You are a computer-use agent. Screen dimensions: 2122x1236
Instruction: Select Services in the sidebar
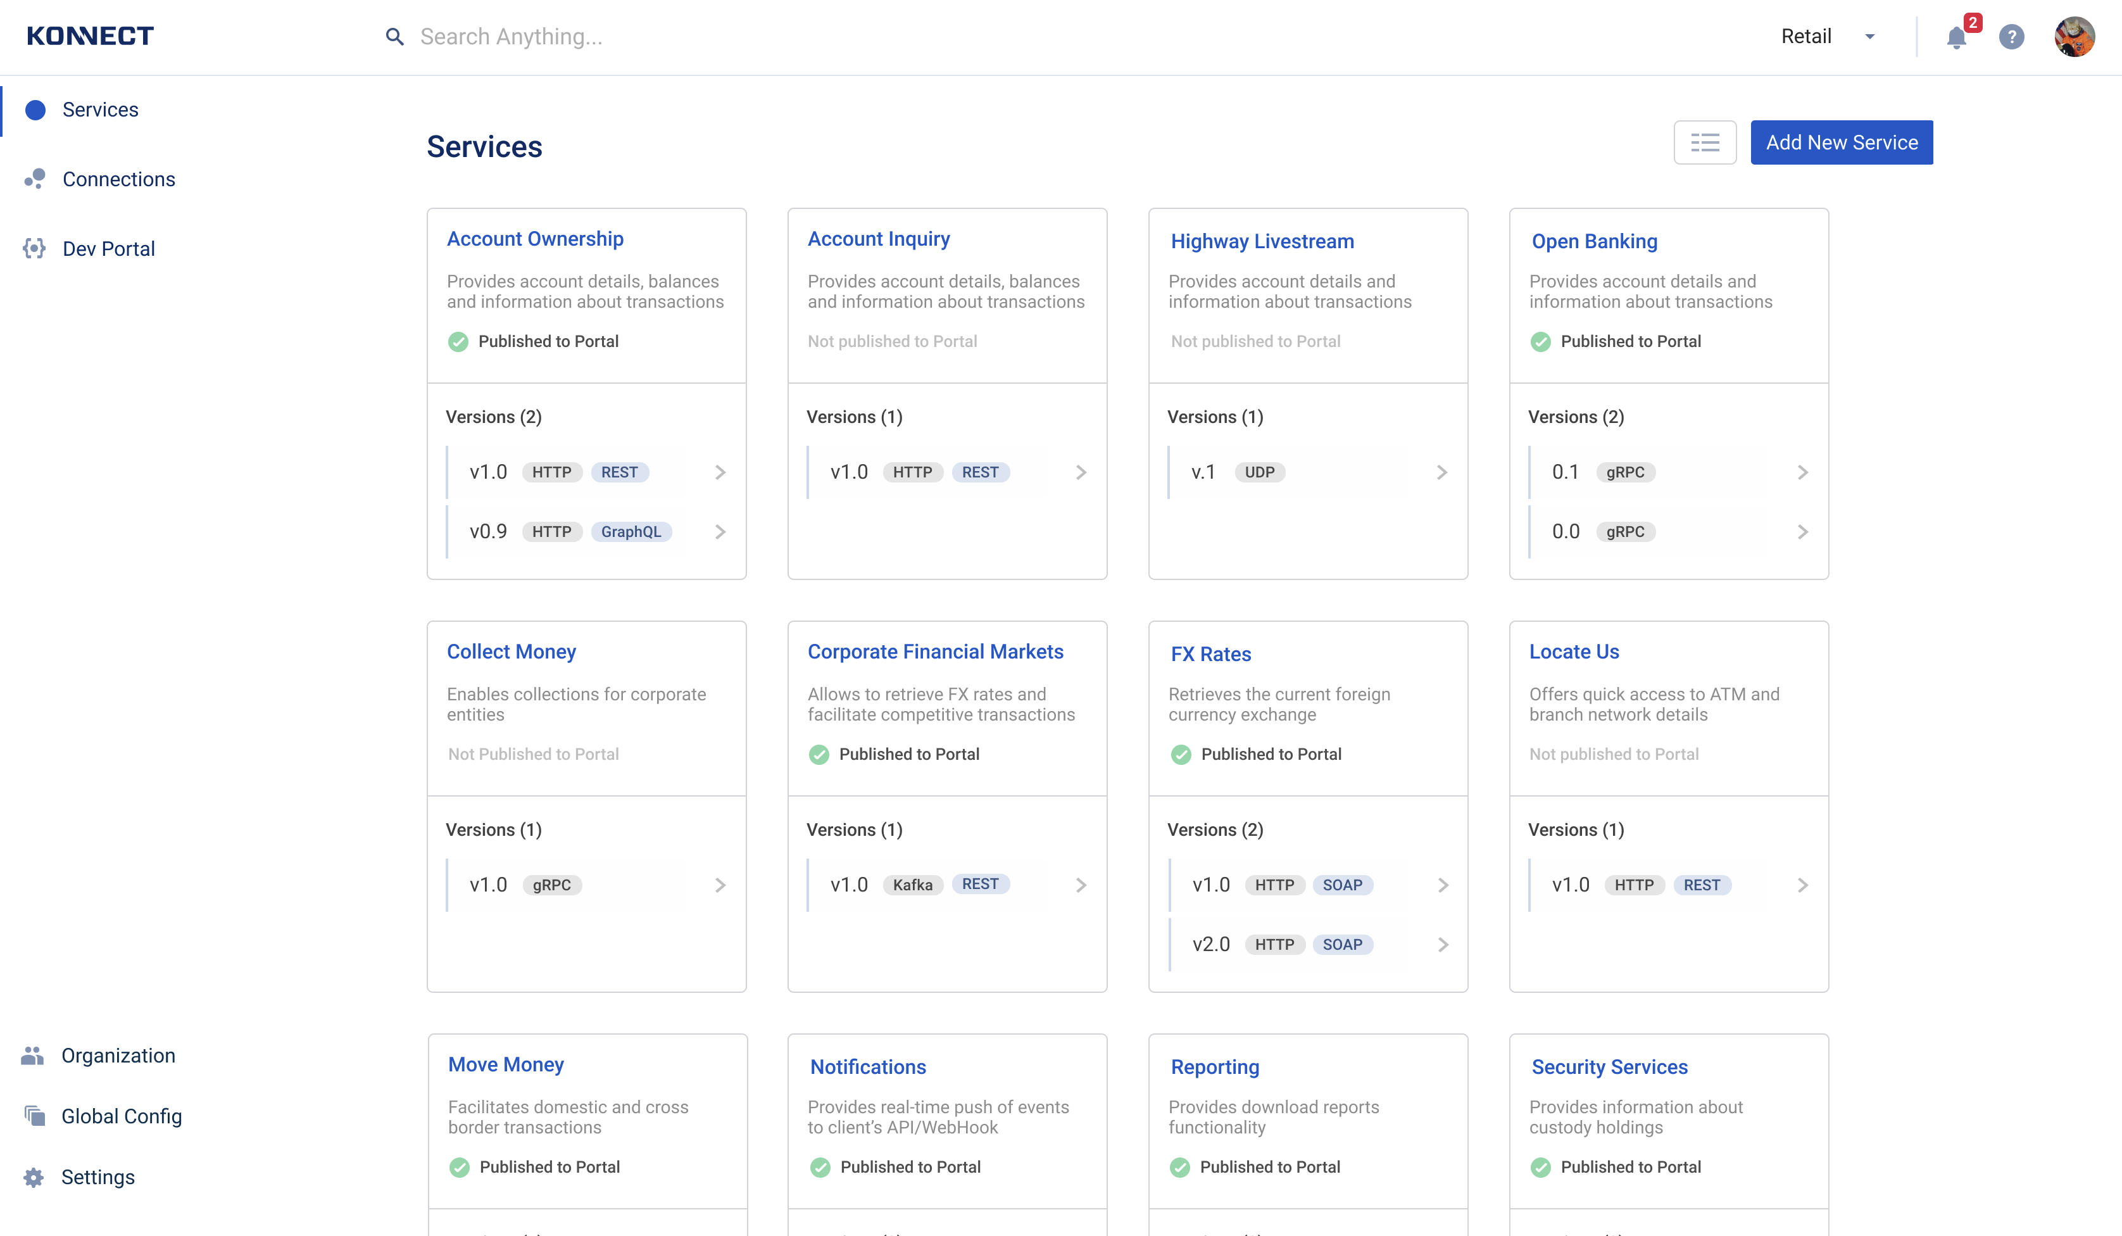click(x=100, y=110)
